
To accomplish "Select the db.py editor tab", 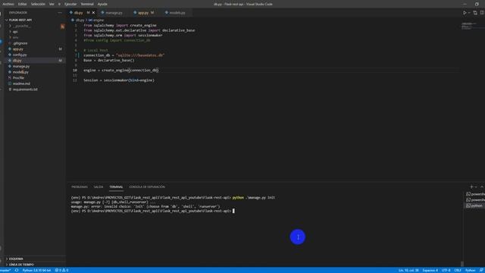I will [x=79, y=13].
